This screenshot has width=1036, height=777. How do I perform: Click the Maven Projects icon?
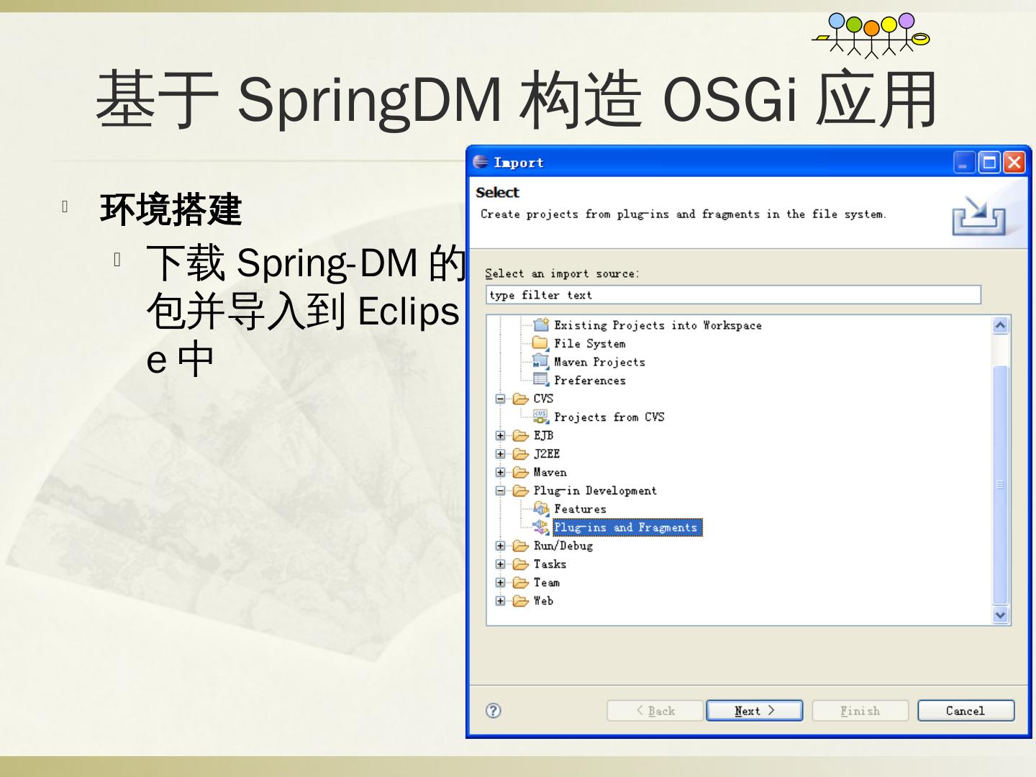(540, 362)
